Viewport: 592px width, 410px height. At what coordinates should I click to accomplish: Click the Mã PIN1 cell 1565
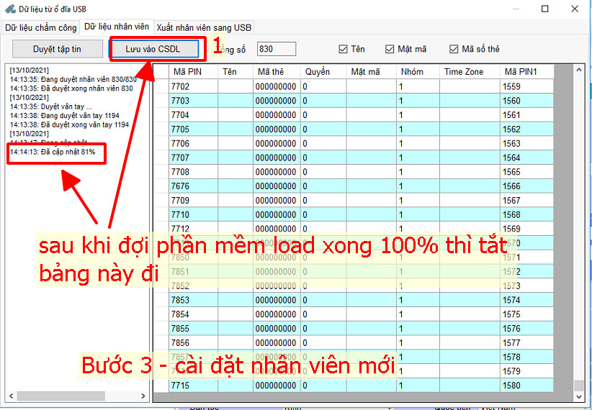click(526, 172)
